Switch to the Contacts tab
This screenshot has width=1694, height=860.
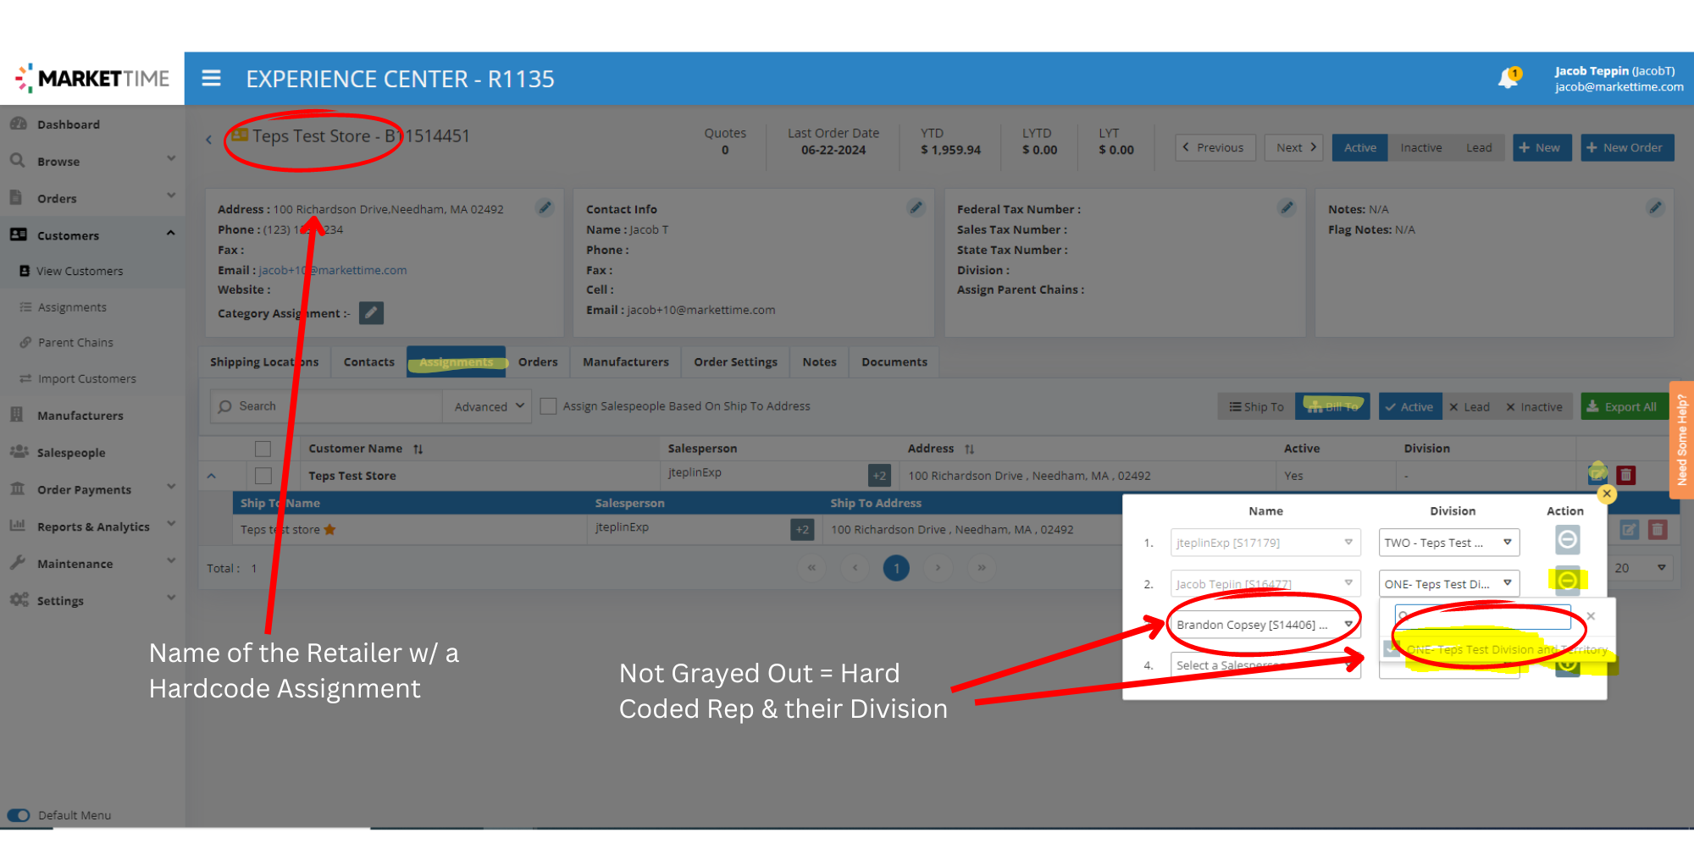coord(368,361)
